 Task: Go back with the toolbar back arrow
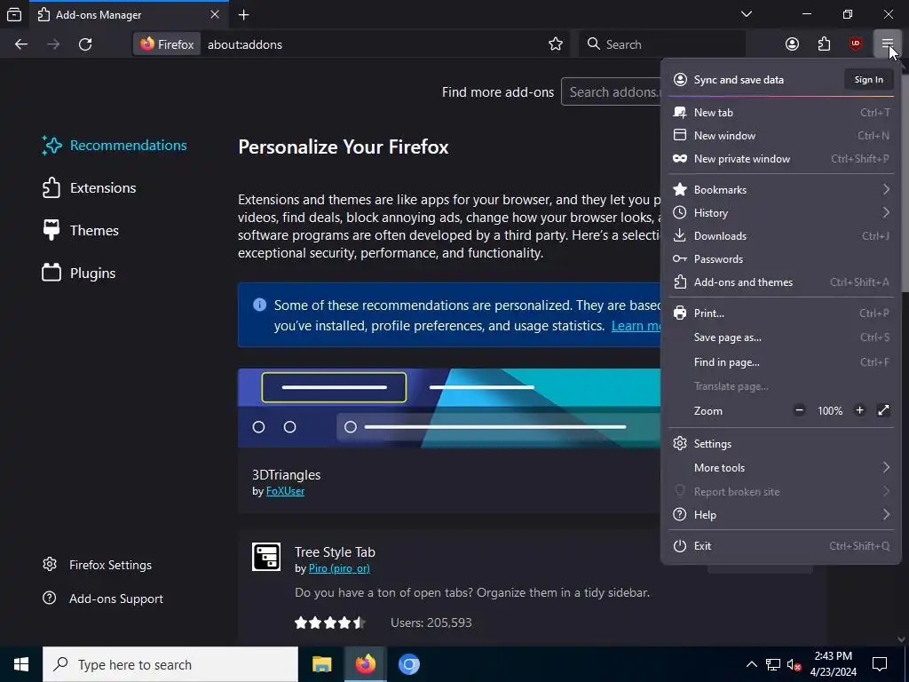point(21,44)
